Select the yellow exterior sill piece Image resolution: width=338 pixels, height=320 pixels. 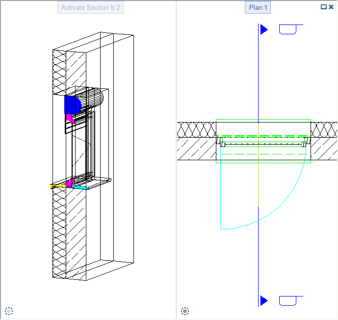click(58, 187)
